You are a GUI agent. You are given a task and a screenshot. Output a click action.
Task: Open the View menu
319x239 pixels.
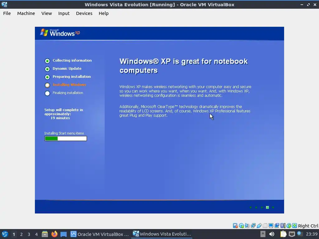(x=47, y=13)
